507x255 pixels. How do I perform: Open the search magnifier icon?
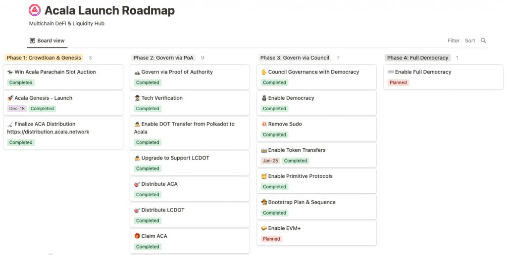click(x=483, y=41)
